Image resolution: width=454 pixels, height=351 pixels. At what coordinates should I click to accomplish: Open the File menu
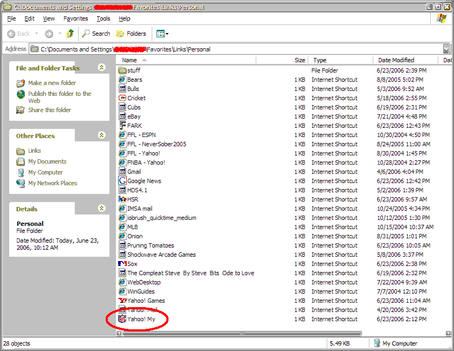pyautogui.click(x=11, y=18)
